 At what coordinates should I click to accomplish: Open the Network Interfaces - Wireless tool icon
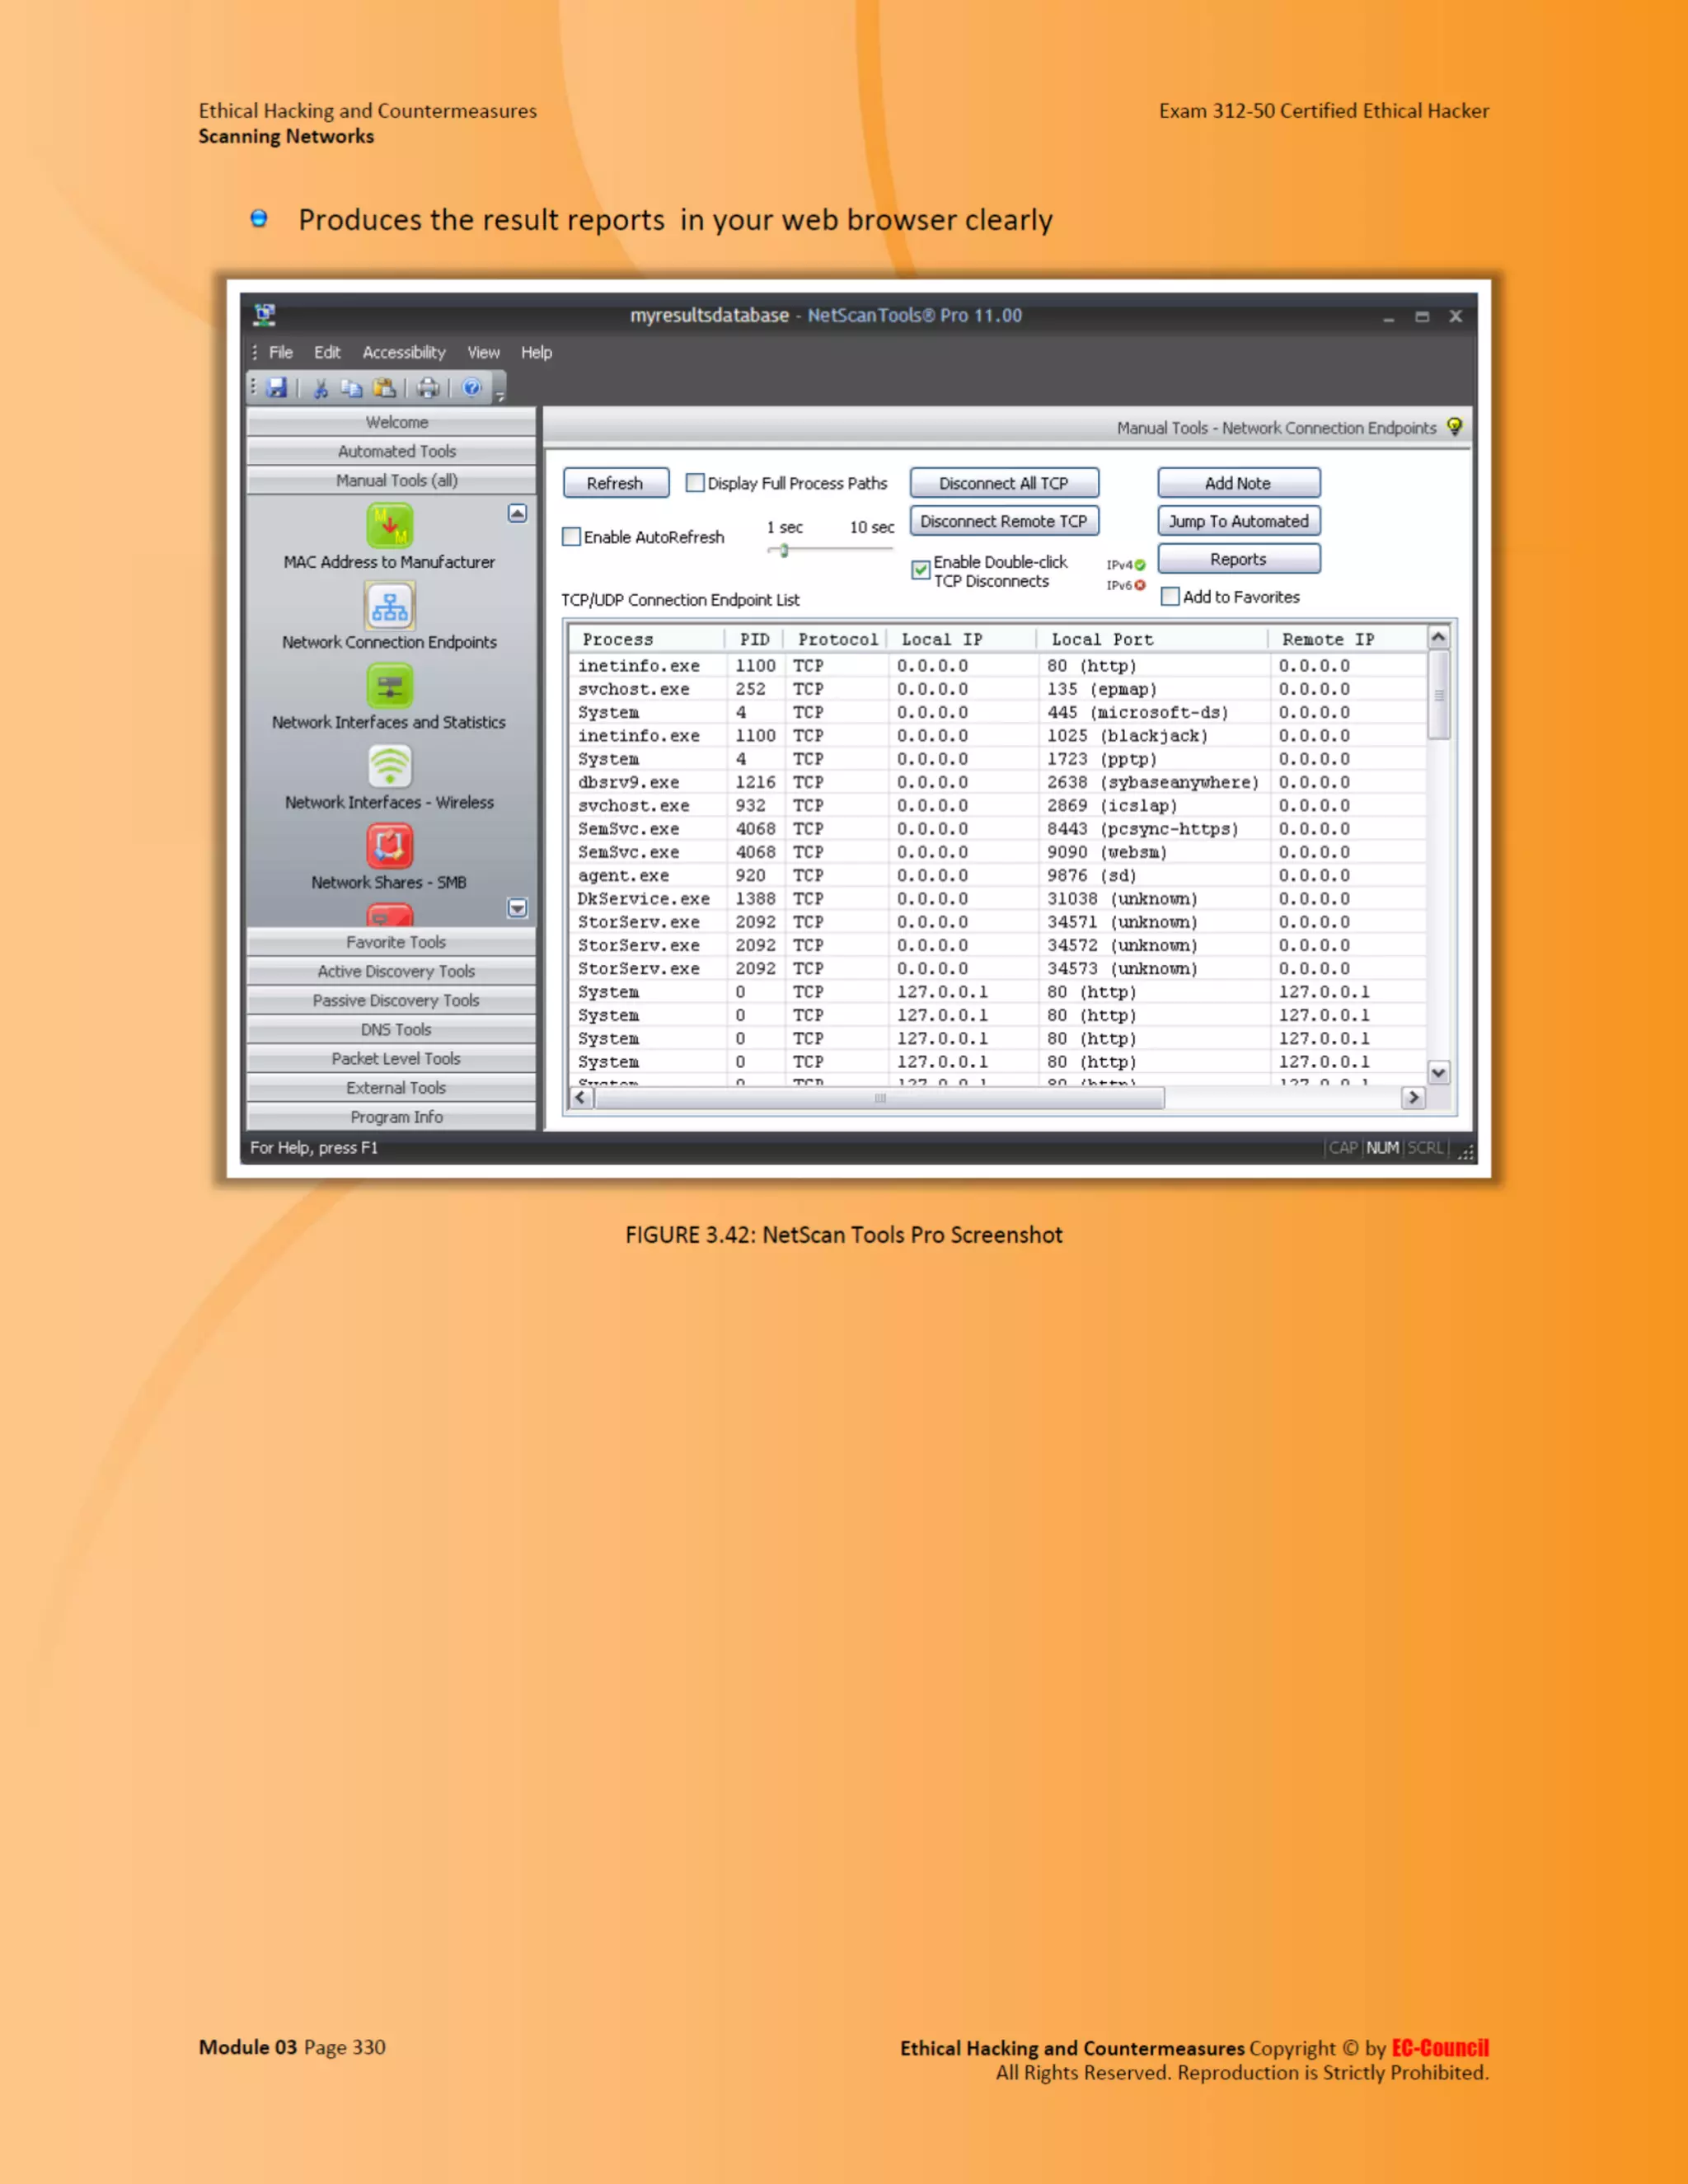[x=389, y=767]
